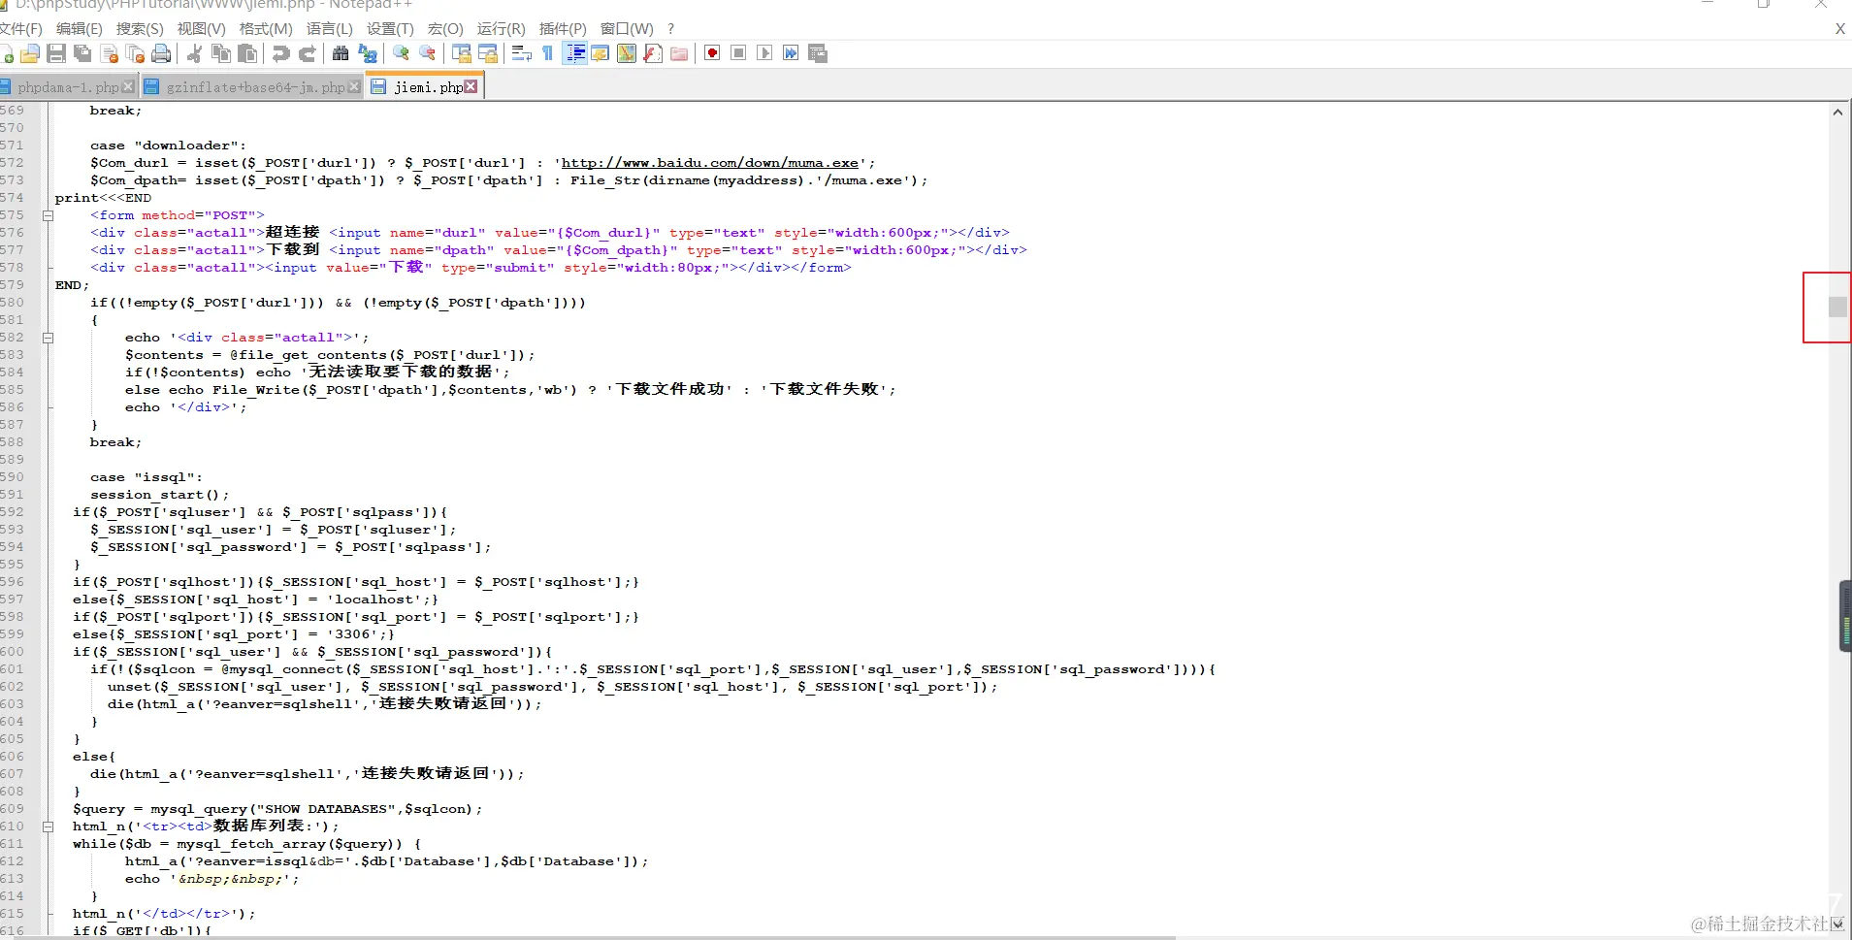The width and height of the screenshot is (1852, 940).
Task: Open the Document Map panel
Action: (627, 53)
